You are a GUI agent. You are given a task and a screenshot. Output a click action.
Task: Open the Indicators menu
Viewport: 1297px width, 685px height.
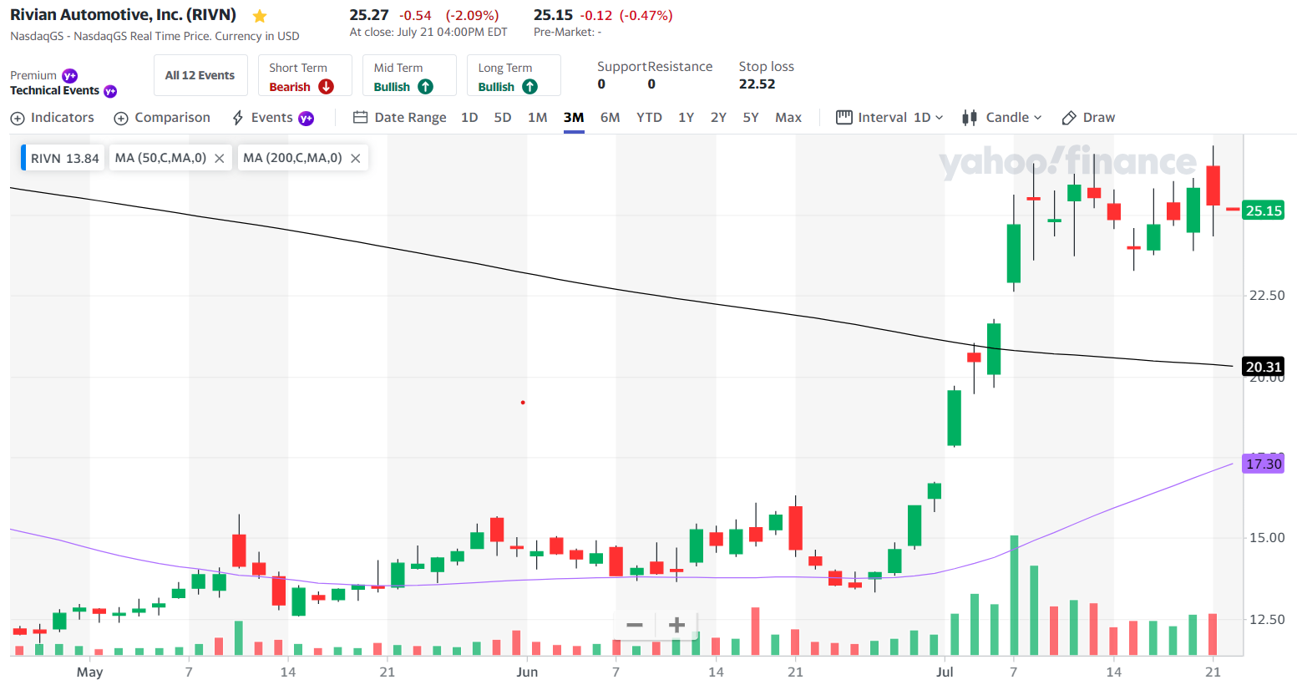pyautogui.click(x=52, y=118)
